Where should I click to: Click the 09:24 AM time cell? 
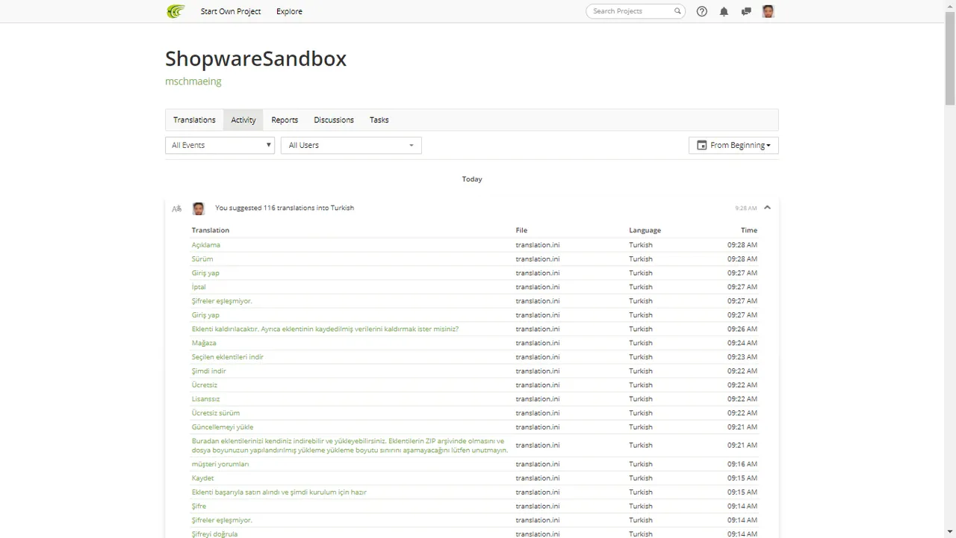pyautogui.click(x=742, y=343)
